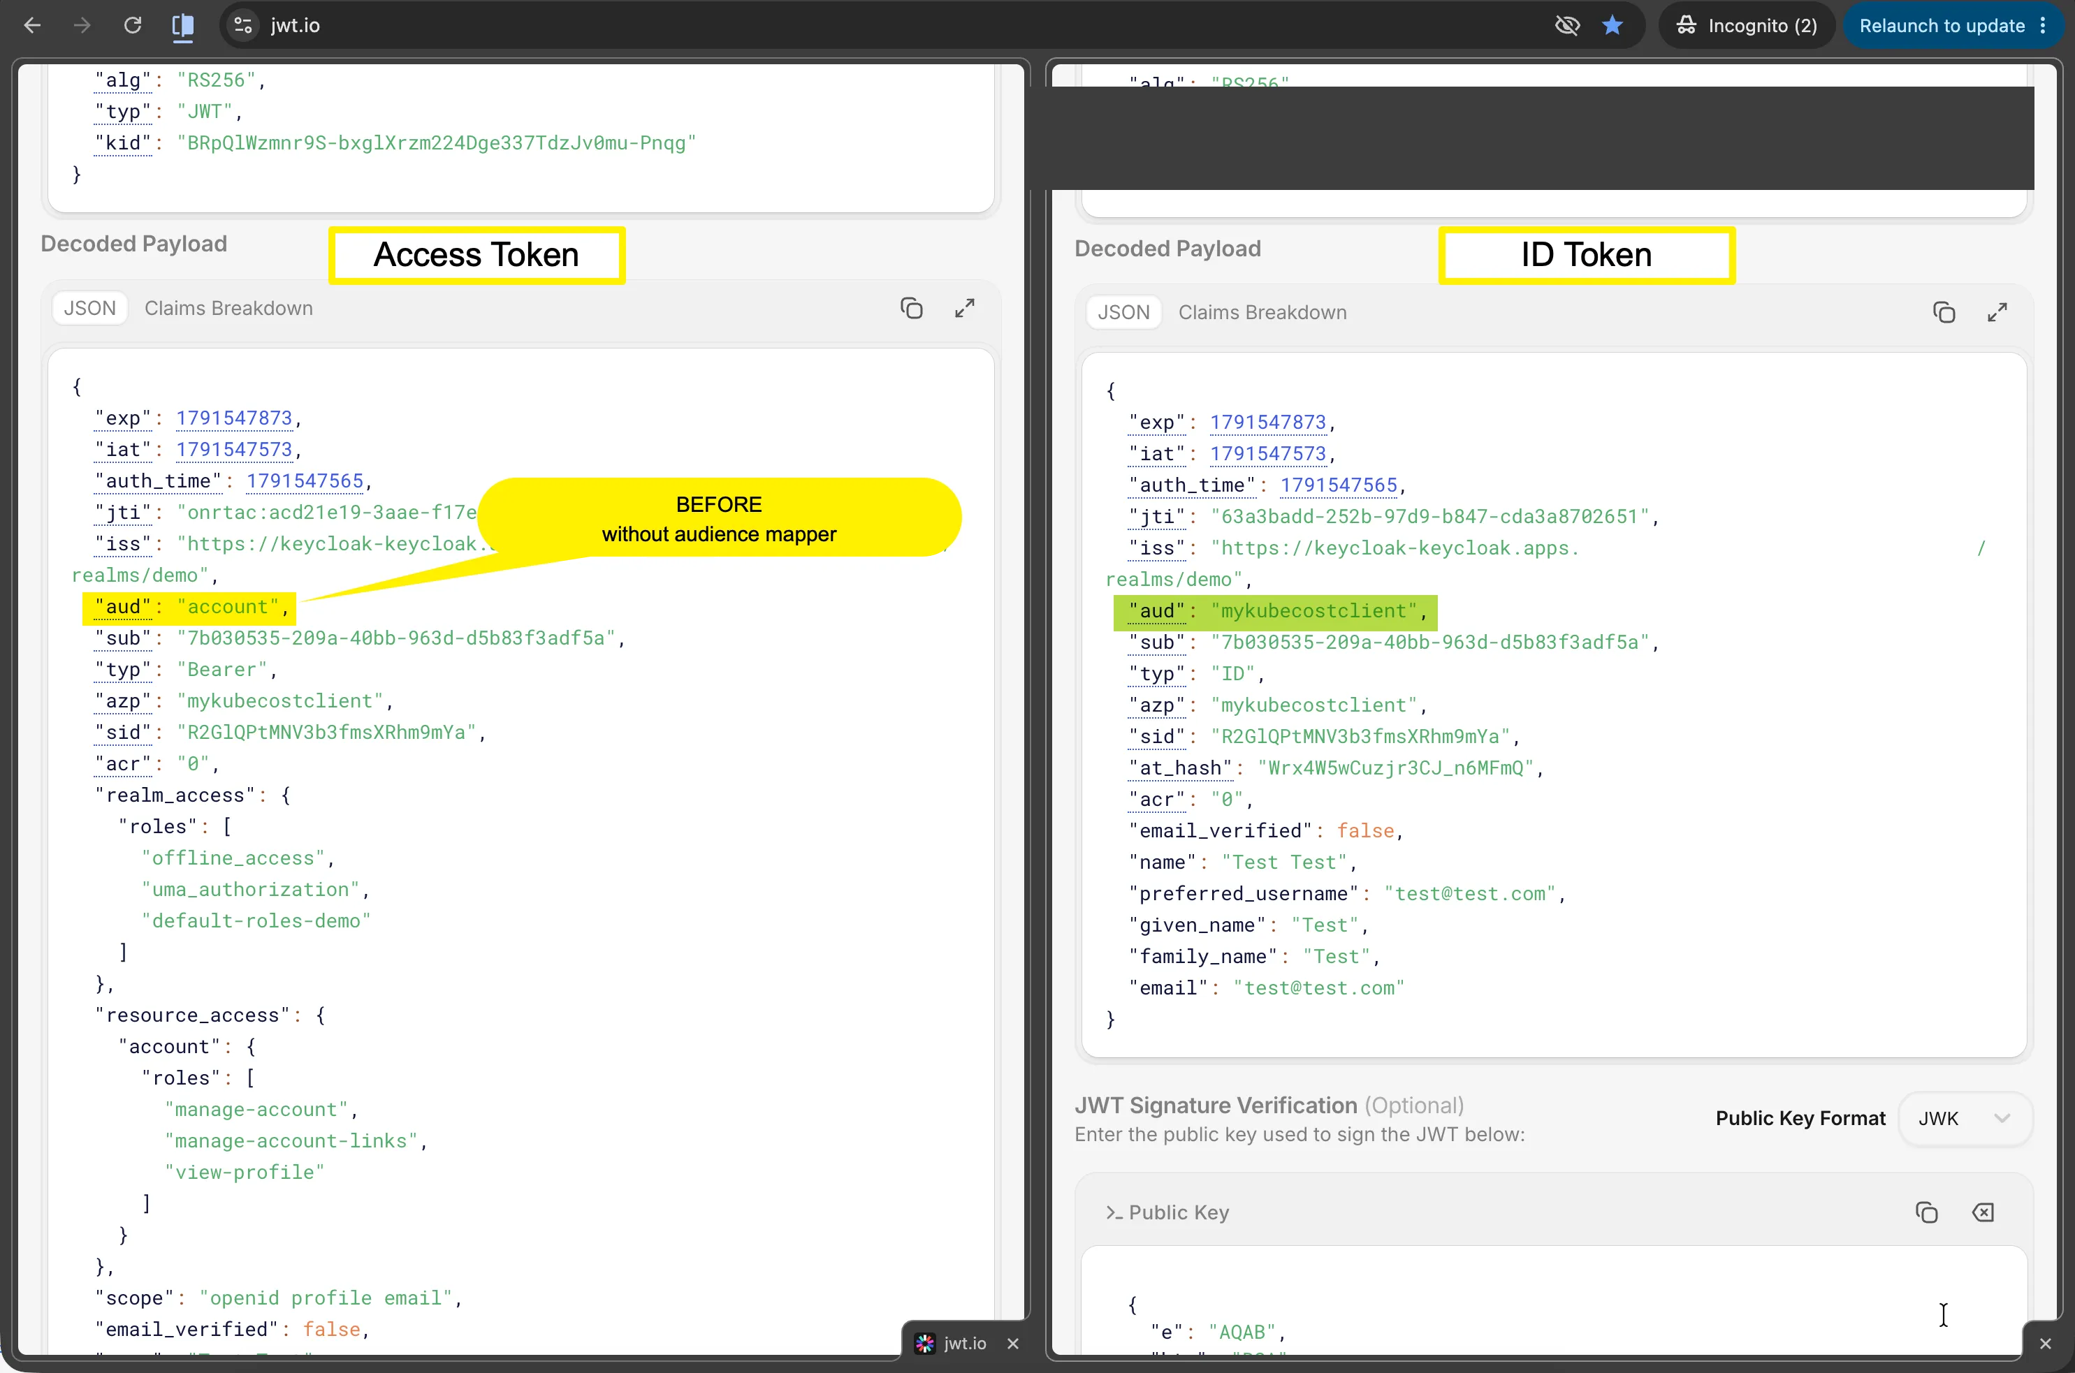Copy ID Token decoded payload
Viewport: 2075px width, 1373px height.
coord(1944,313)
